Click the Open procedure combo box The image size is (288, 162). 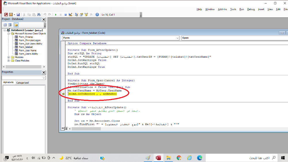coord(234,38)
